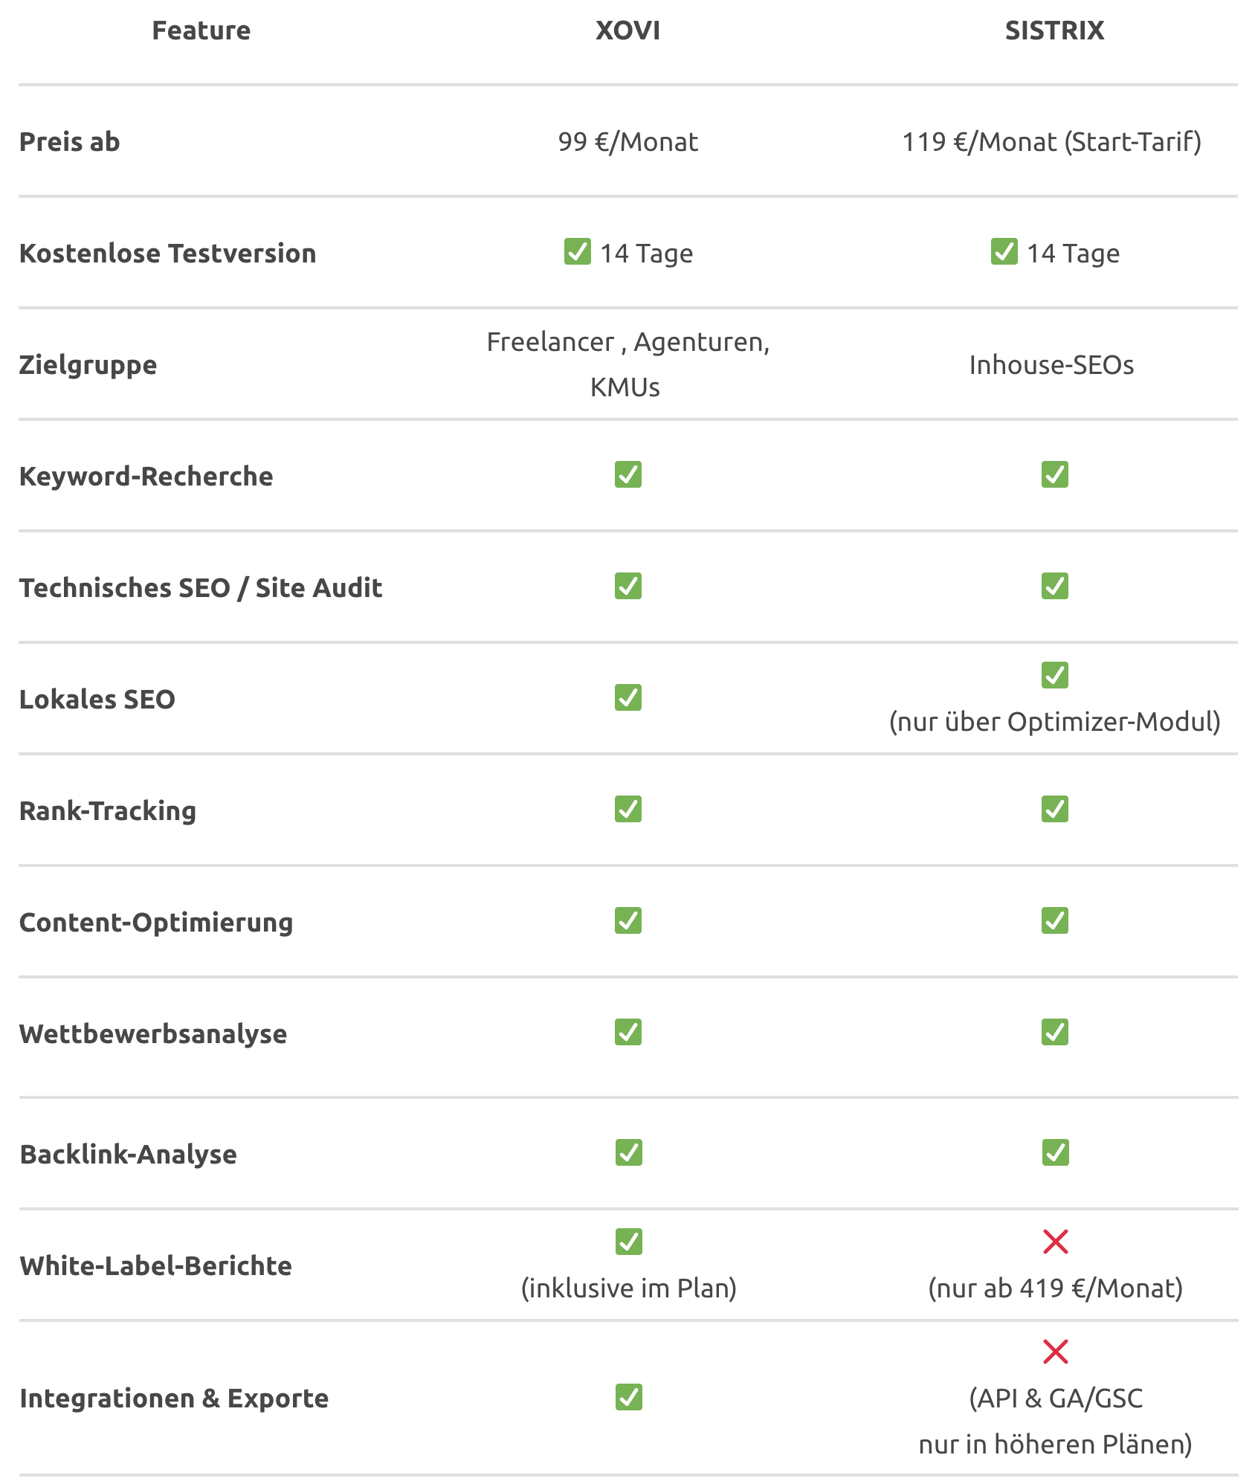Click the 99 €/Monat price text
The image size is (1255, 1481).
[627, 142]
